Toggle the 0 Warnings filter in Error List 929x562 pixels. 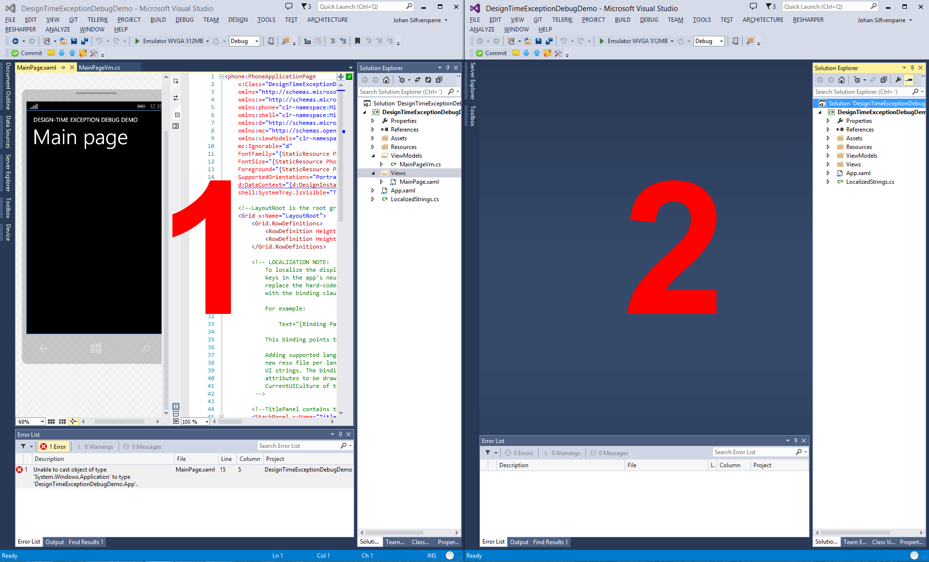pos(95,446)
